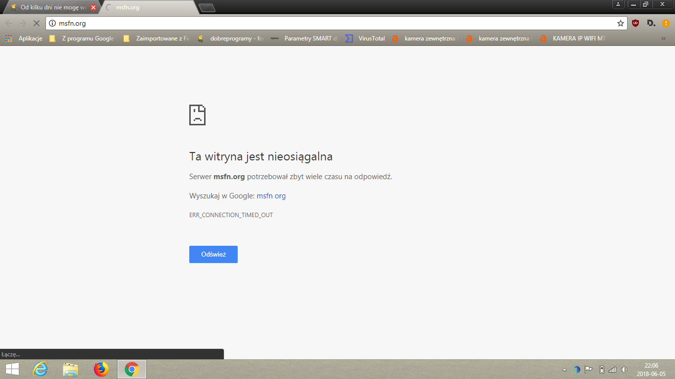Open the first 'kamera zewnętrzna' bookmark

425,38
